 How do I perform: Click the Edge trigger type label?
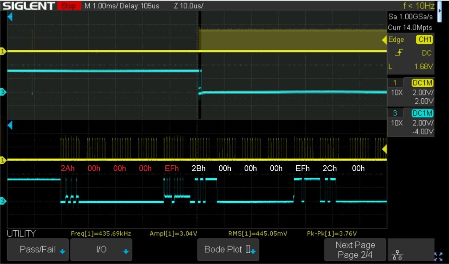click(396, 40)
